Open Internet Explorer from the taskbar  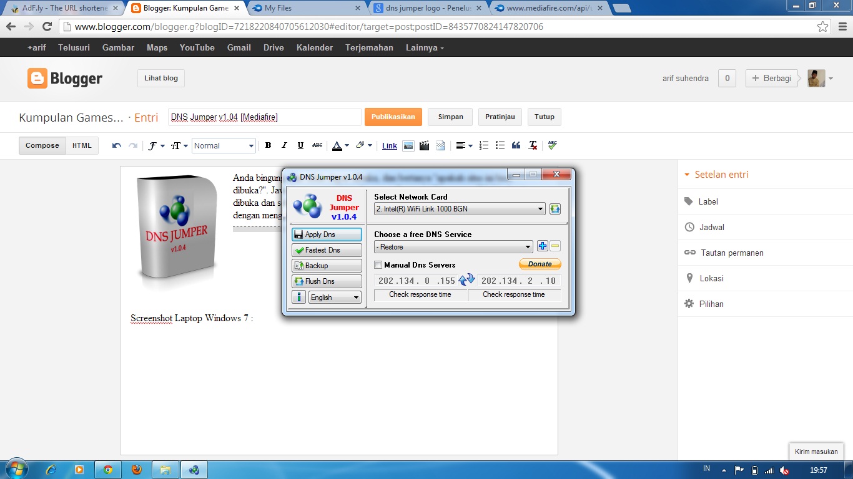point(51,470)
